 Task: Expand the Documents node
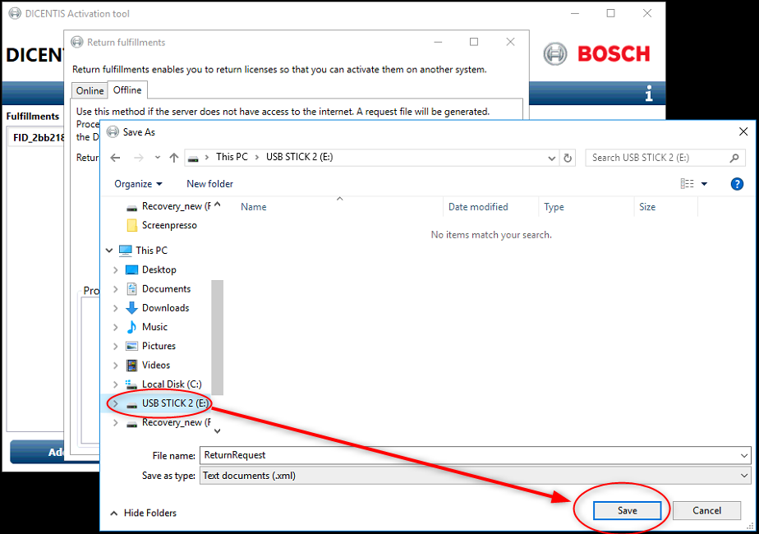tap(115, 289)
